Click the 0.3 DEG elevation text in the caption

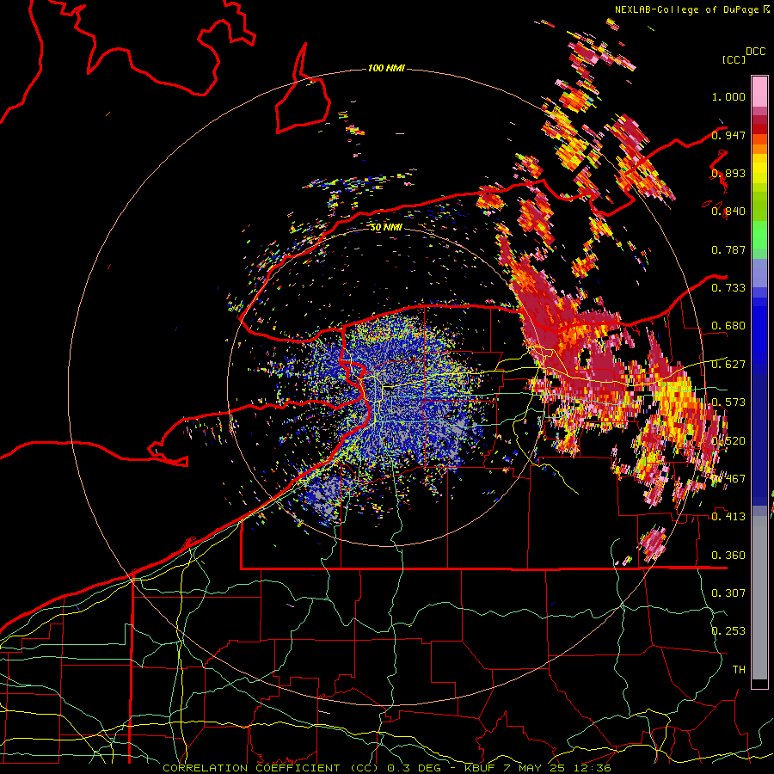coord(416,768)
